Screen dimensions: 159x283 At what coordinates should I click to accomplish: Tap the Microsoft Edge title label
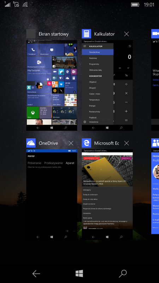107,143
